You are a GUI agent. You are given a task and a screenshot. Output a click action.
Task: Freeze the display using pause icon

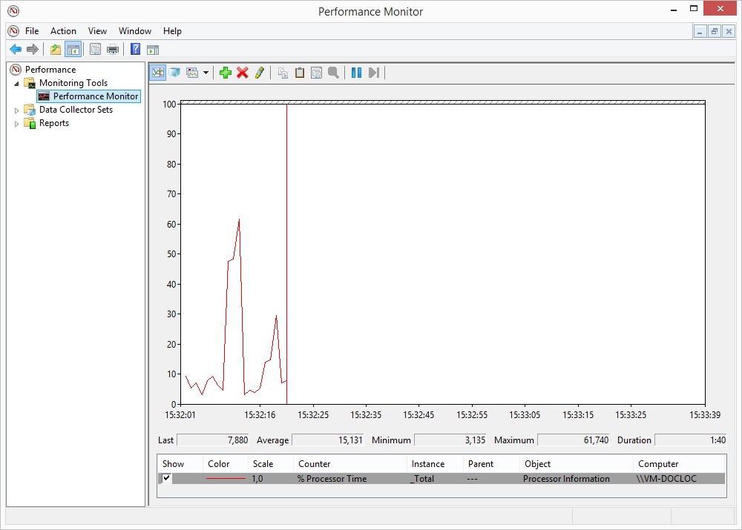tap(357, 73)
